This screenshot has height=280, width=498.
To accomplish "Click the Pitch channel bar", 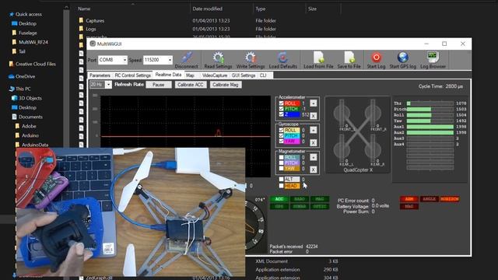I will [430, 109].
